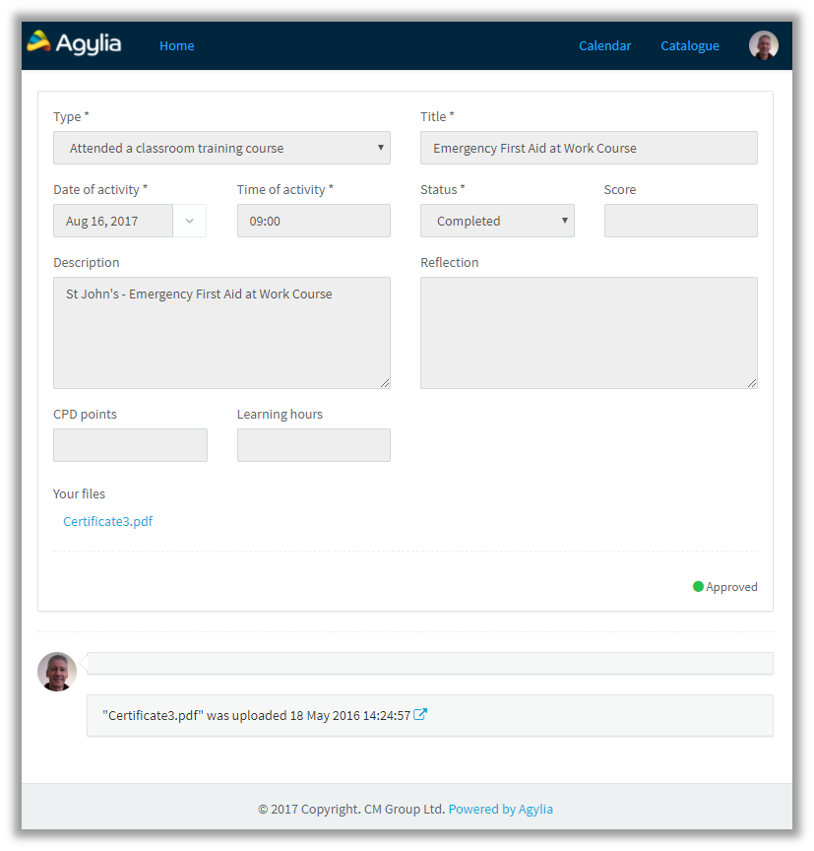This screenshot has width=814, height=851.
Task: Open the Certificate3.pdf file link
Action: (x=108, y=521)
